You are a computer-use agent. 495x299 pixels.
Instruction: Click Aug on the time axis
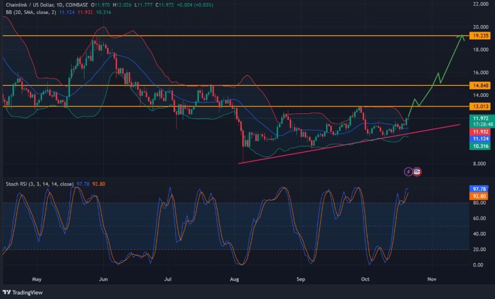coord(234,279)
